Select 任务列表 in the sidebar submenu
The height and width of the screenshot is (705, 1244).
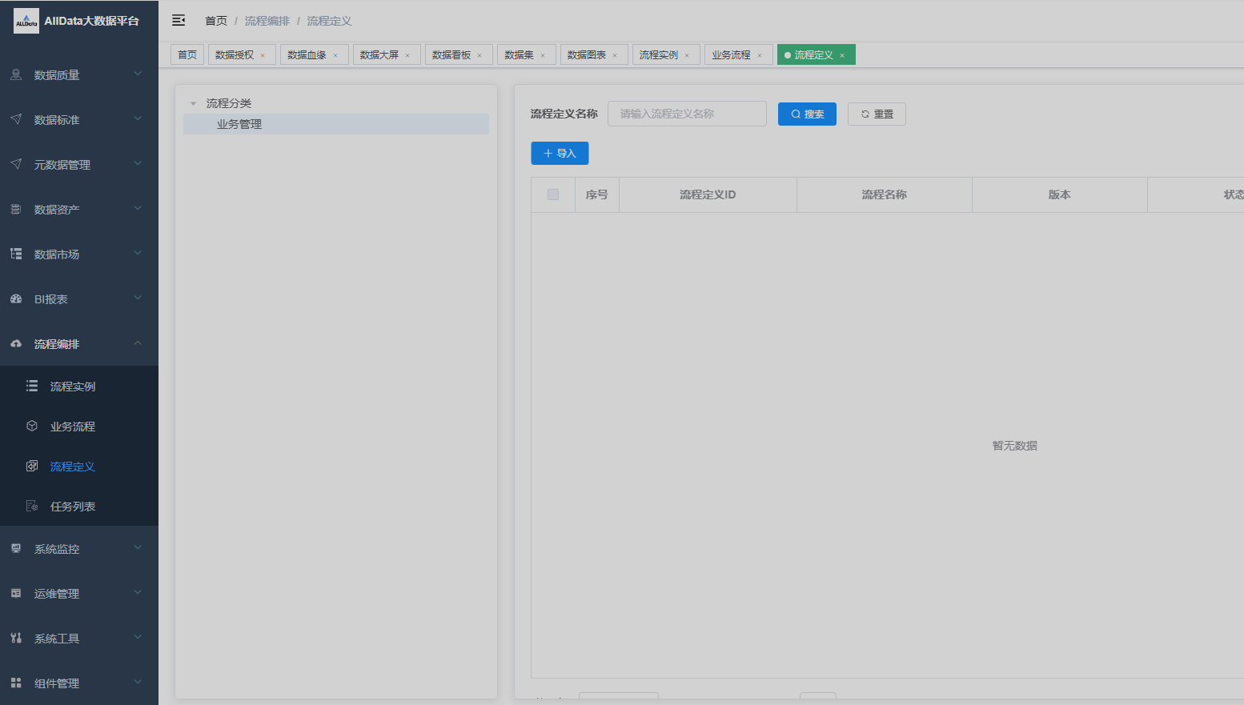click(x=72, y=507)
